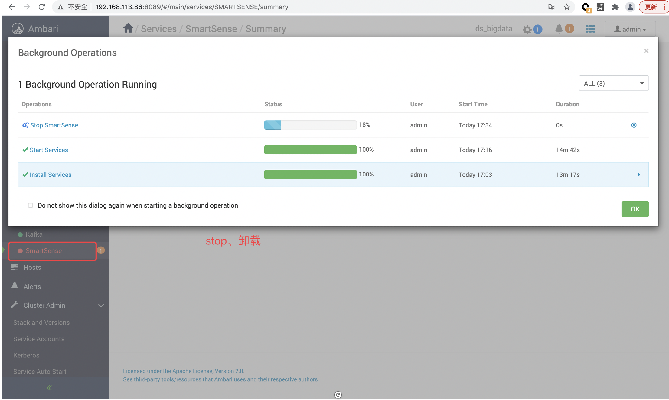The height and width of the screenshot is (400, 669).
Task: Open the alerts bell notification icon
Action: (559, 29)
